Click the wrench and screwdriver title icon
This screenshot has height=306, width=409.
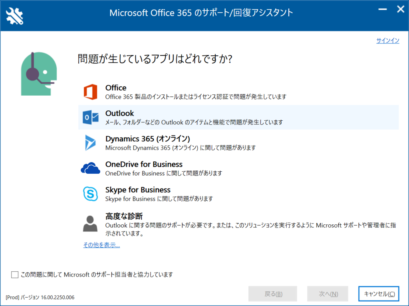[x=14, y=16]
